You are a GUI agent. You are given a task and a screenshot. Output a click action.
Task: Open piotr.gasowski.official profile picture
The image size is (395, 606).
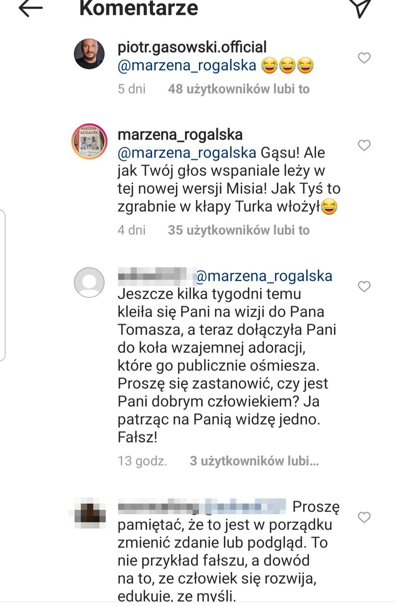pyautogui.click(x=89, y=54)
